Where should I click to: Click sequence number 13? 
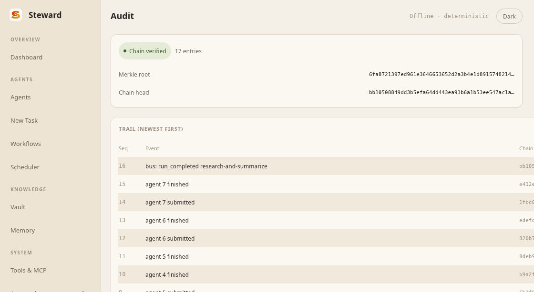pyautogui.click(x=122, y=220)
